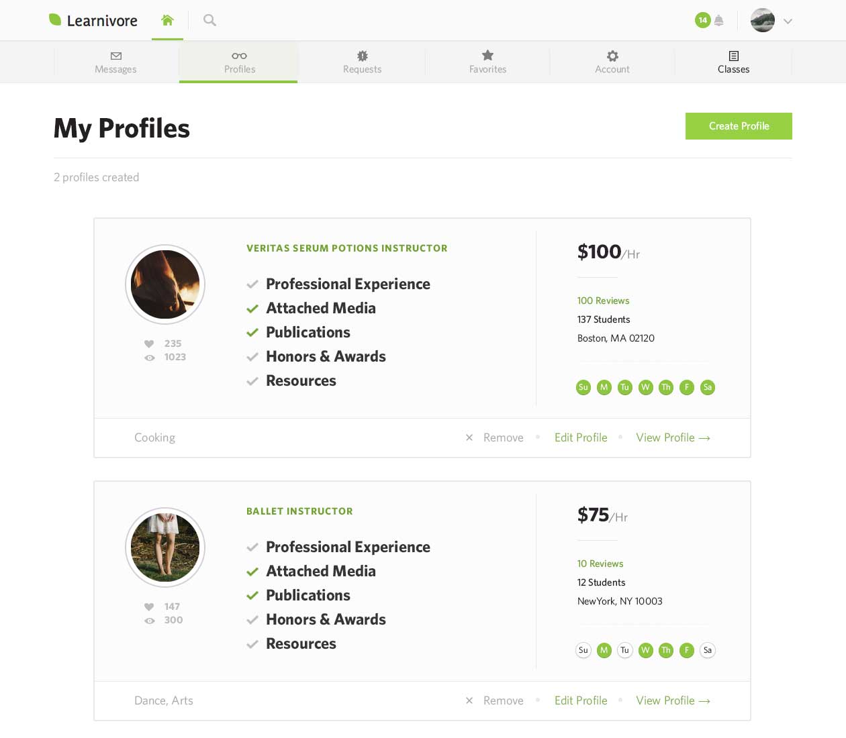
Task: Click the Create Profile button
Action: [739, 126]
